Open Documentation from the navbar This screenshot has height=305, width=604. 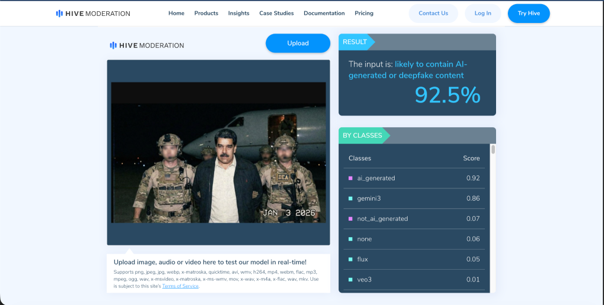[x=324, y=14]
